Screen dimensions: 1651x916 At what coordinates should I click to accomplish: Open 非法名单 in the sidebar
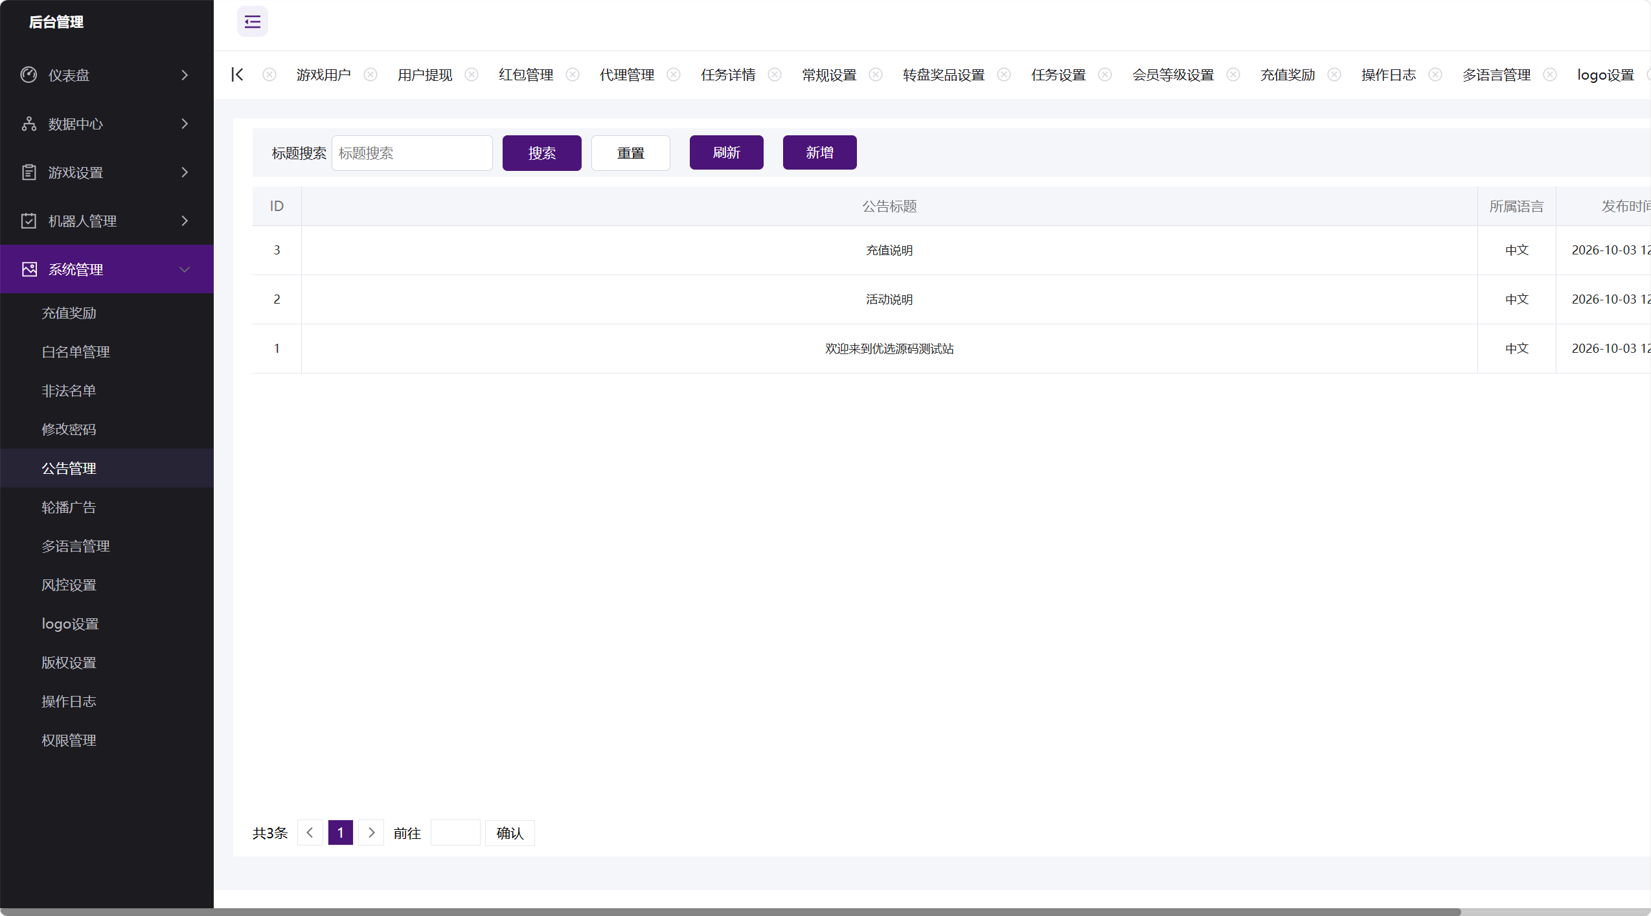point(107,390)
